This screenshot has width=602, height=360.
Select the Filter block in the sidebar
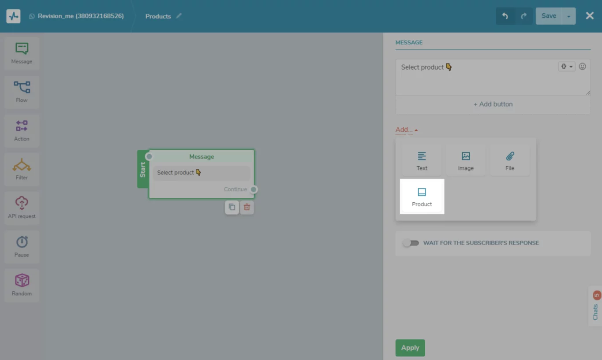click(22, 170)
